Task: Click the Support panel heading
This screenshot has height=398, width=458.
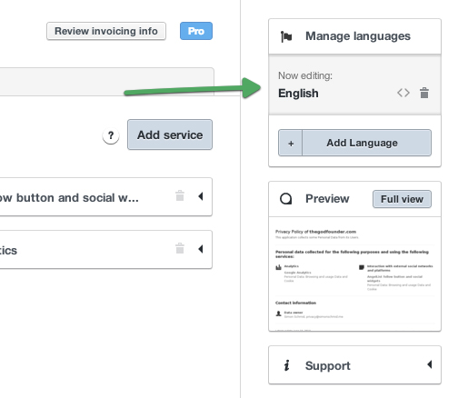Action: tap(328, 365)
